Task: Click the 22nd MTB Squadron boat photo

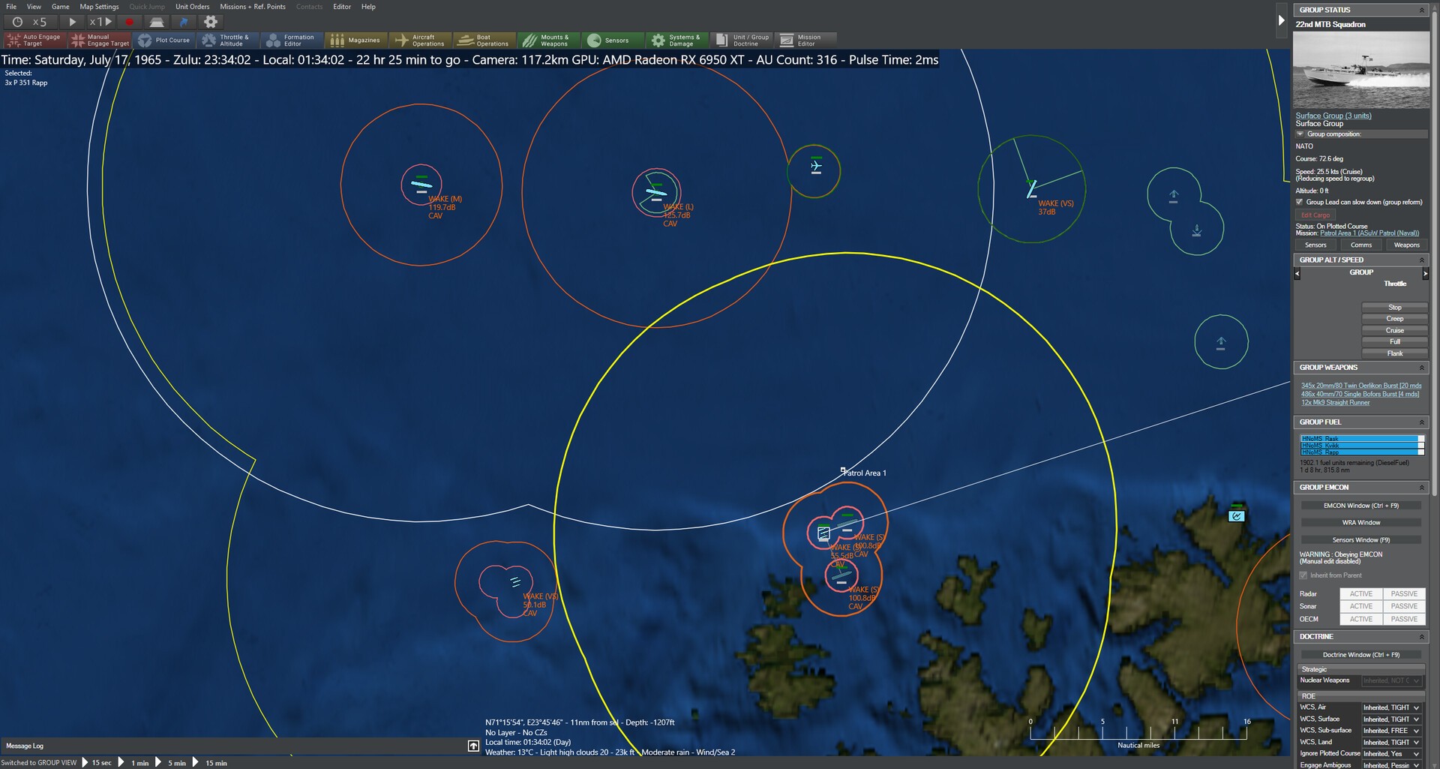Action: coord(1361,70)
